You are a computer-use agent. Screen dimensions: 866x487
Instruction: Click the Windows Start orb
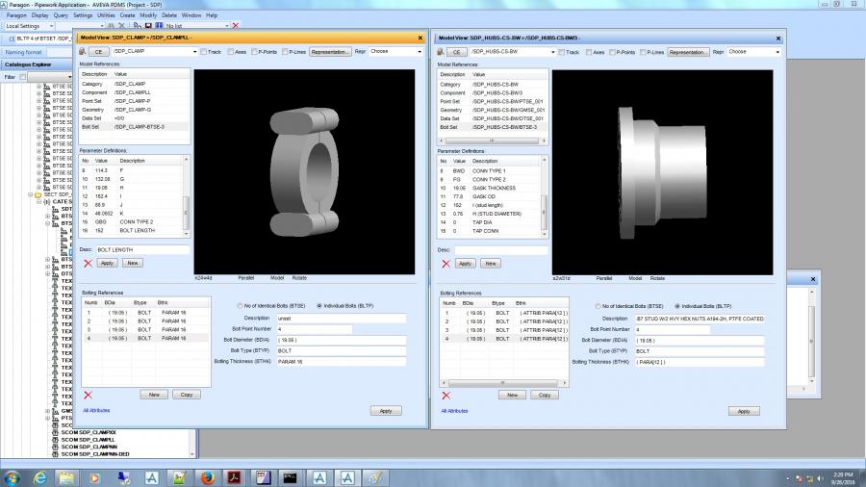(12, 477)
